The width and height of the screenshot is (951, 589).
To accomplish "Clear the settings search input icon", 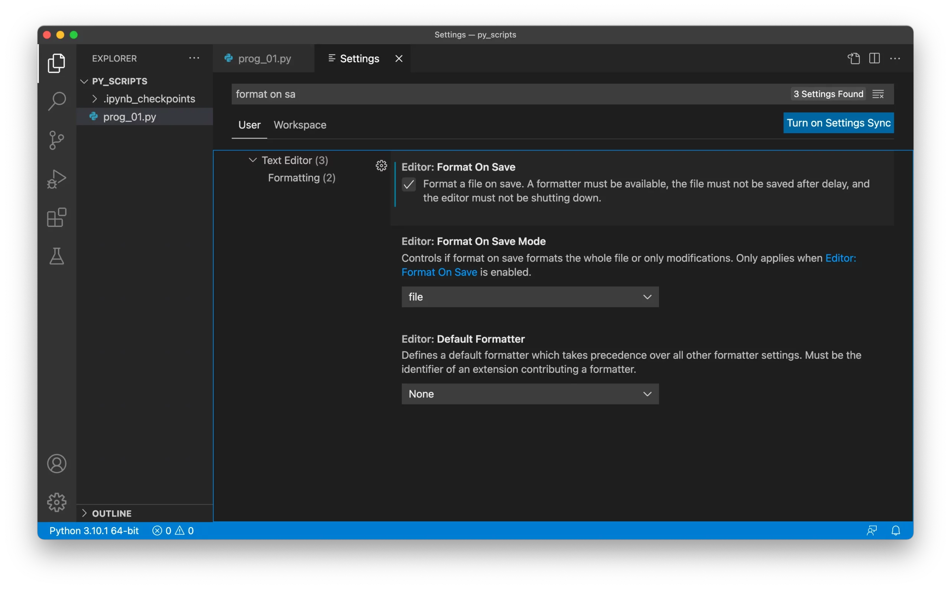I will click(878, 94).
